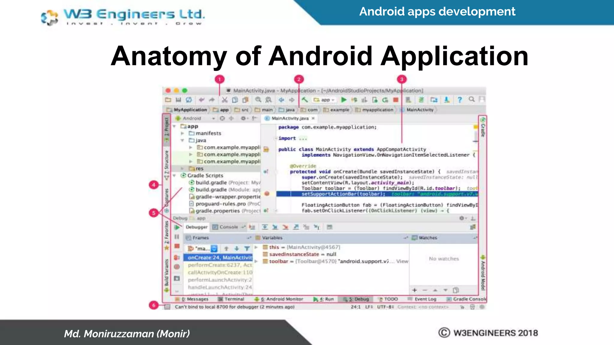Screen dimensions: 614x345
Task: Toggle the breakpoint on setSupportActionBar line
Action: [x=267, y=194]
